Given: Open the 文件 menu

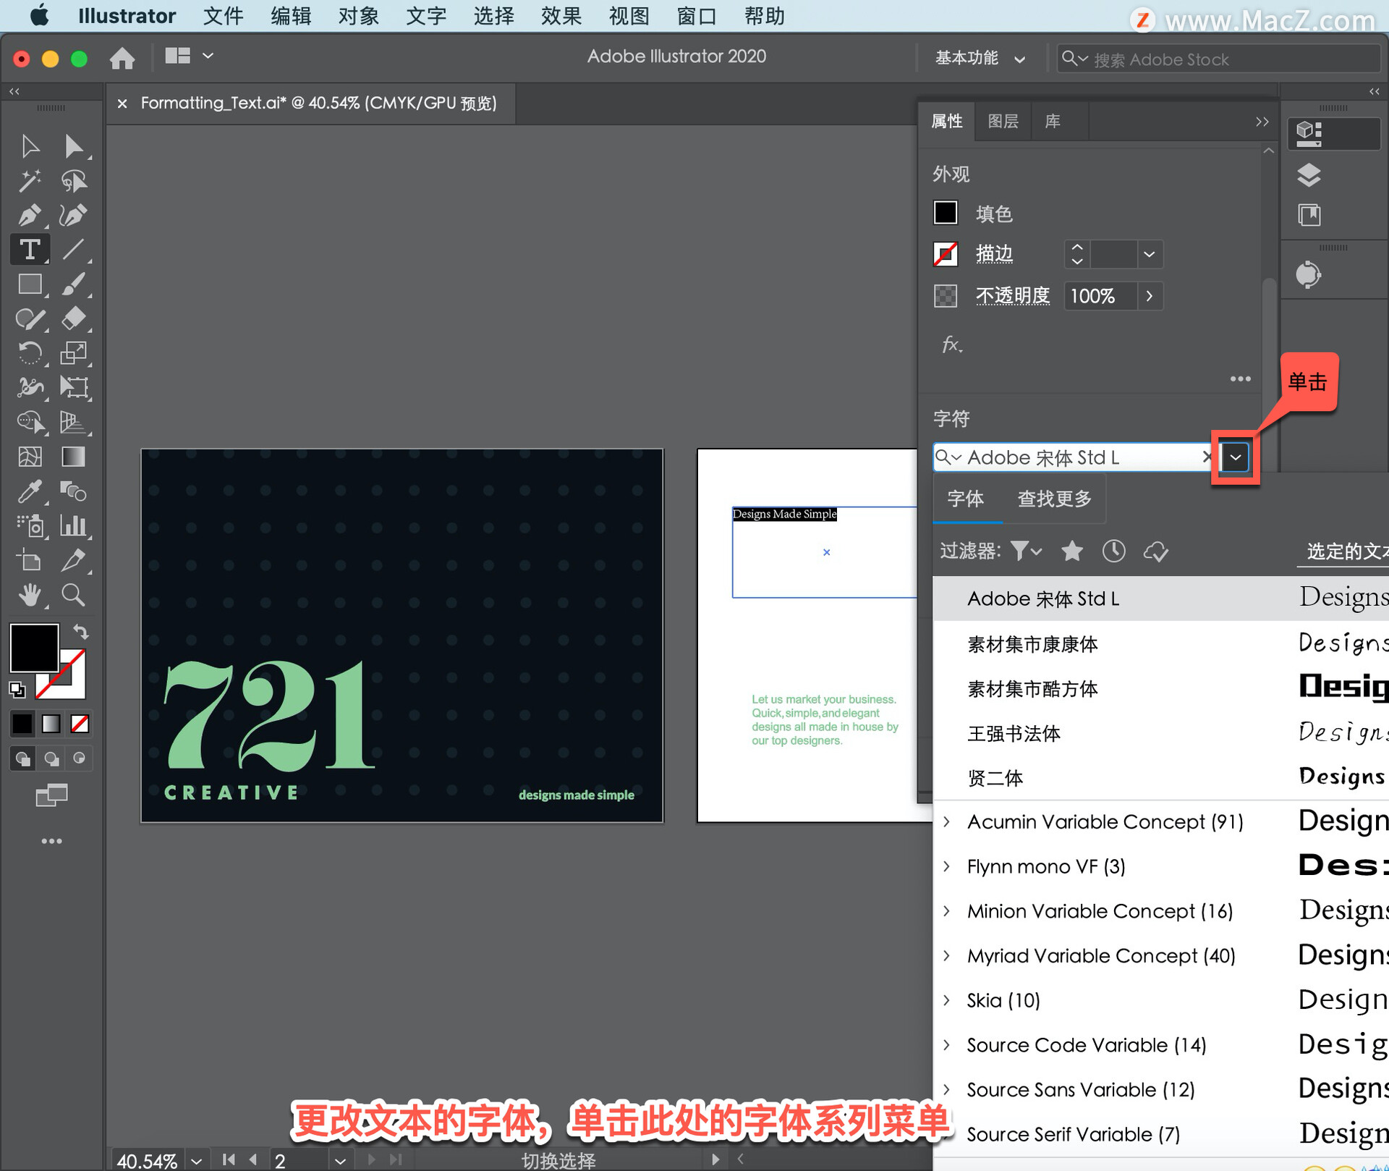Looking at the screenshot, I should (223, 16).
